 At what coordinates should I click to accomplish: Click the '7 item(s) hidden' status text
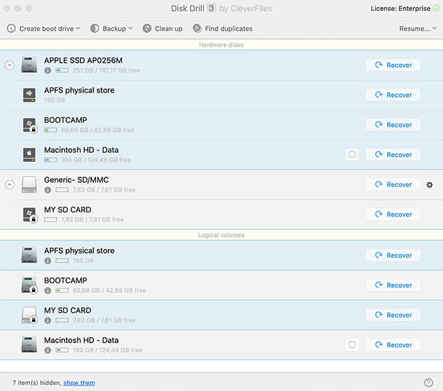[37, 383]
